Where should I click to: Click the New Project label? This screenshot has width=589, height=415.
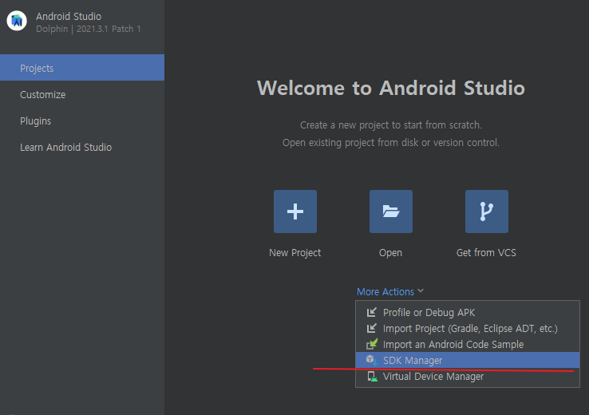tap(294, 253)
